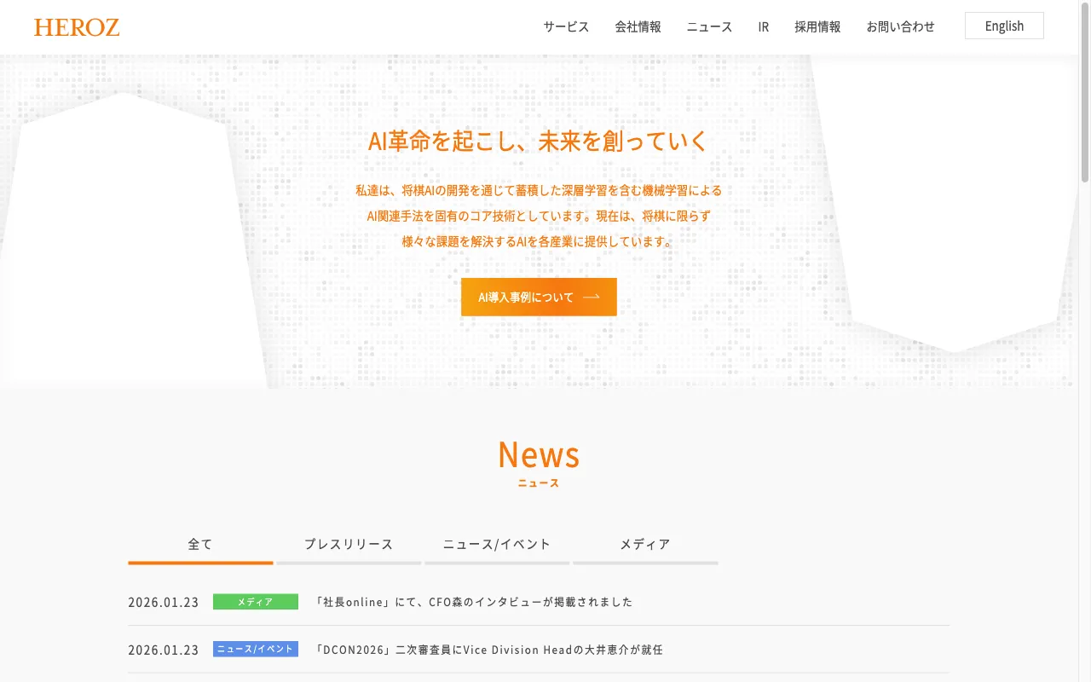Switch the site language to English
1091x682 pixels.
pos(1004,26)
